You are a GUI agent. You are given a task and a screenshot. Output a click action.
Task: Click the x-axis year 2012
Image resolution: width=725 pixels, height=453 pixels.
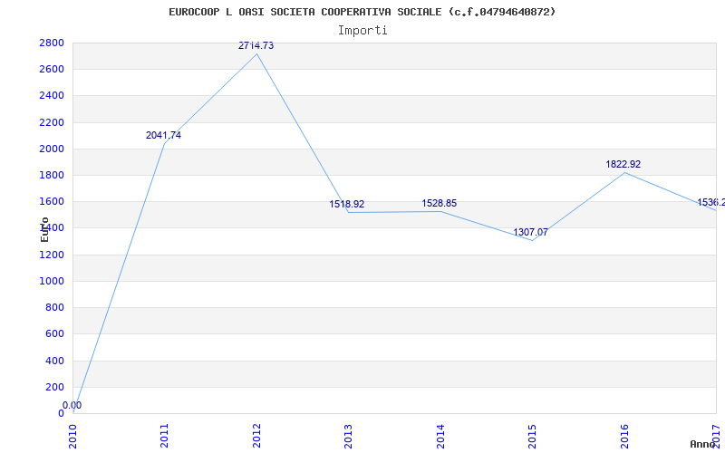[x=256, y=437]
